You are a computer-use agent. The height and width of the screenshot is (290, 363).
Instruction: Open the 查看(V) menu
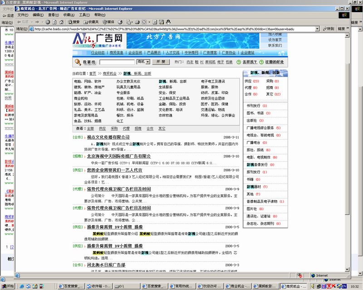pyautogui.click(x=53, y=15)
